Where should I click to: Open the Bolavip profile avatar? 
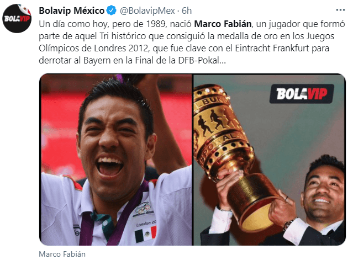tap(17, 18)
